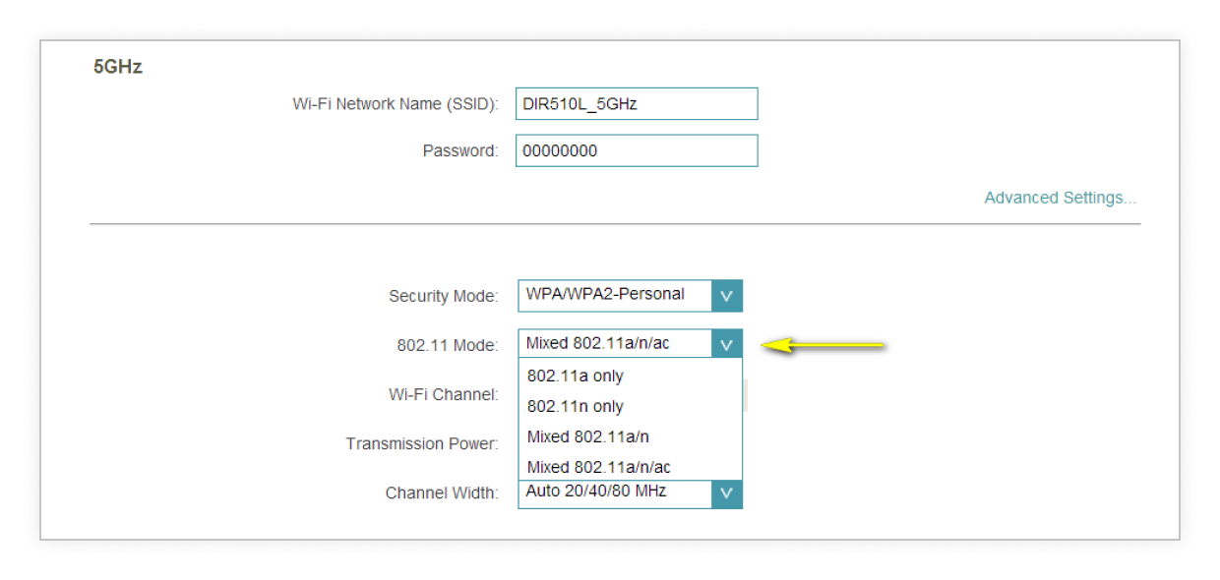This screenshot has height=580, width=1220.
Task: Focus the Wi-Fi Network Name SSID field
Action: coord(636,103)
